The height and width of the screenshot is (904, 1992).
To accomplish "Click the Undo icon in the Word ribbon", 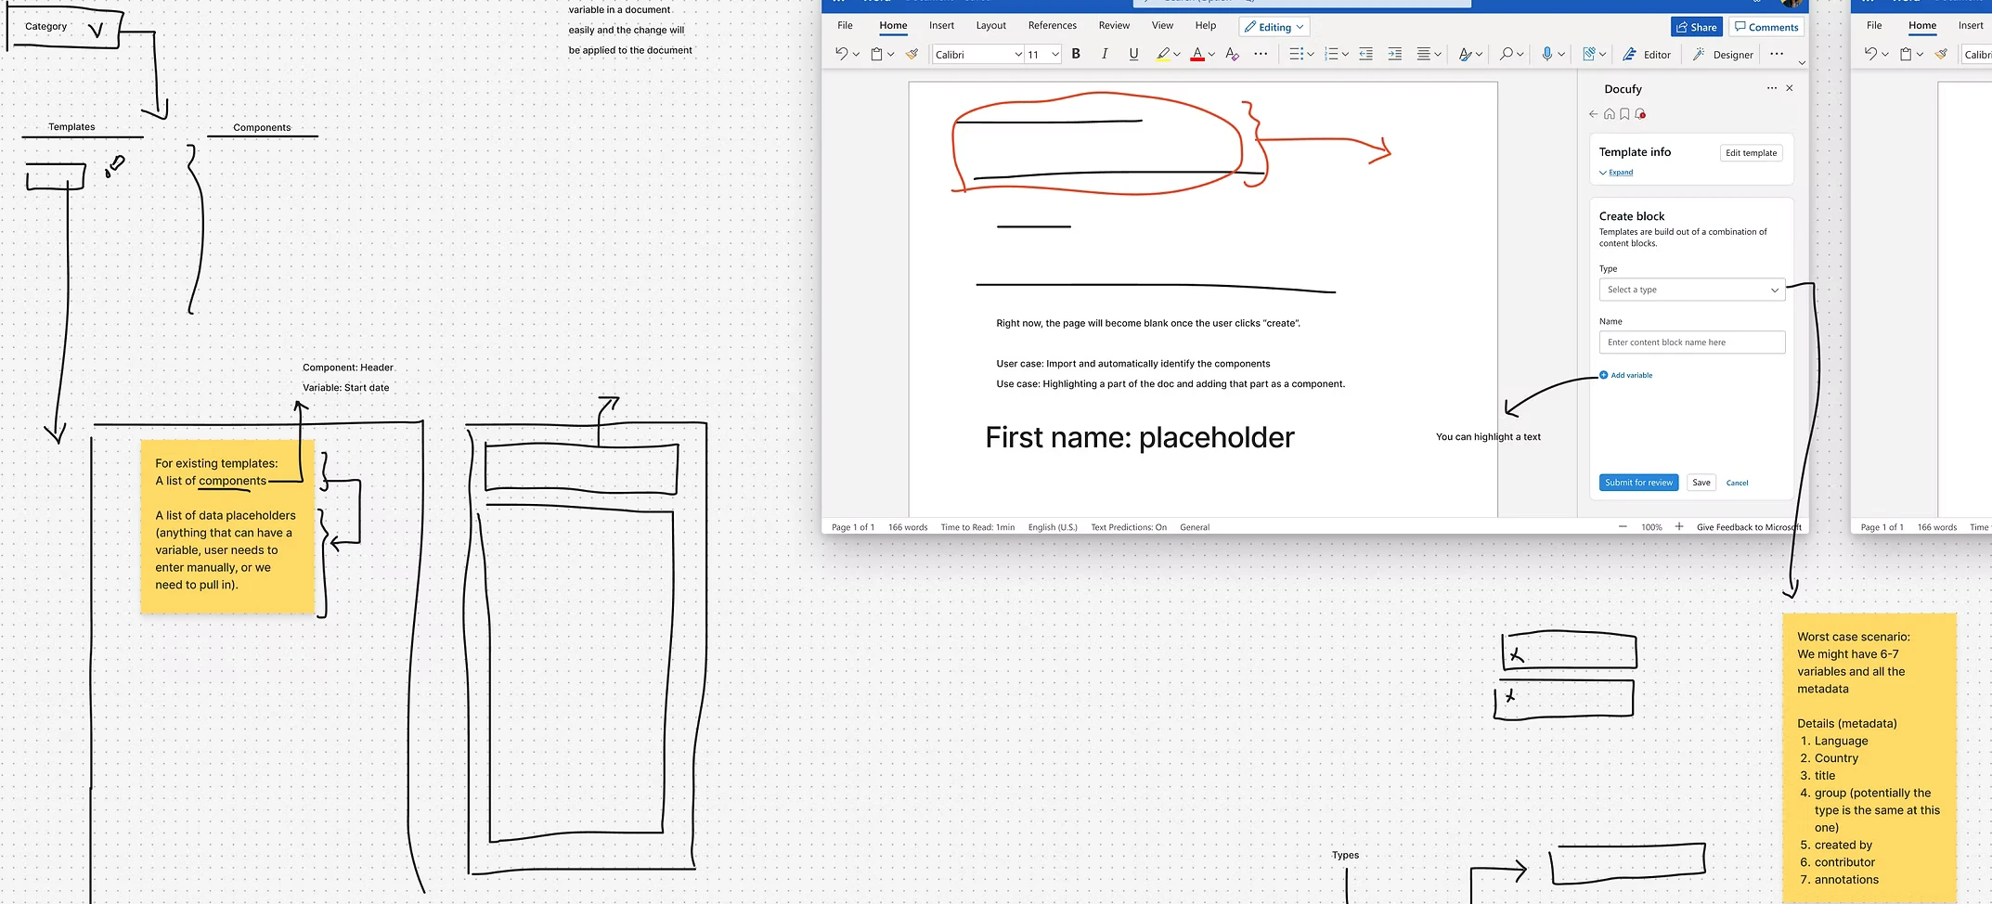I will coord(841,54).
